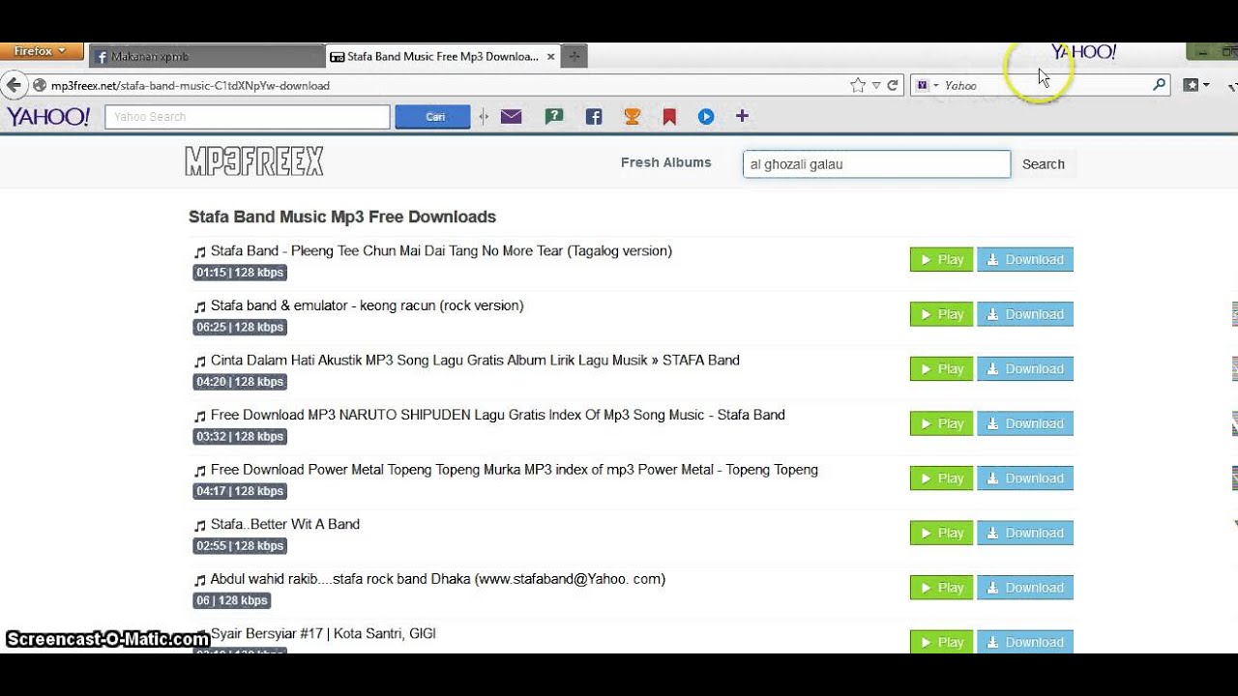
Task: Click the Cinta Dalam Hati Akustik MP3 title
Action: 475,361
